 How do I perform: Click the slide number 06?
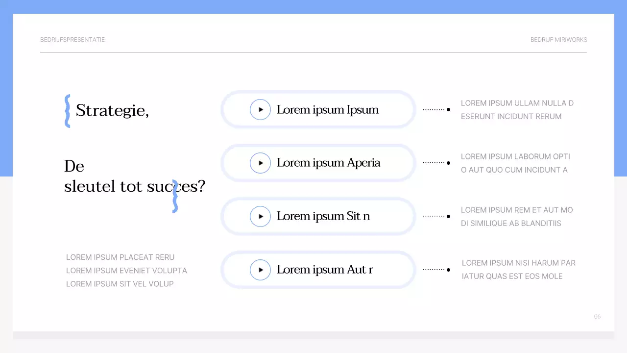tap(597, 317)
